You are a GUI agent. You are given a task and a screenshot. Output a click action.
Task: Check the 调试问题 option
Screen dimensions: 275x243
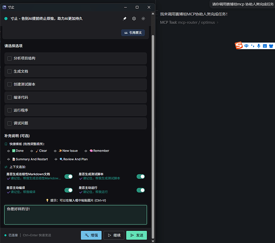(x=9, y=123)
